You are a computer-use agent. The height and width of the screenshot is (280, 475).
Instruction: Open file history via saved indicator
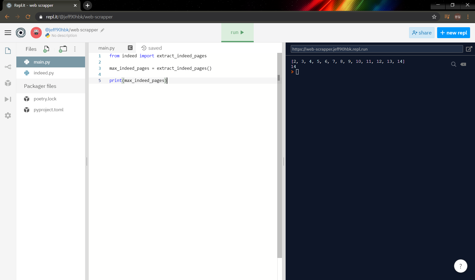coord(152,48)
